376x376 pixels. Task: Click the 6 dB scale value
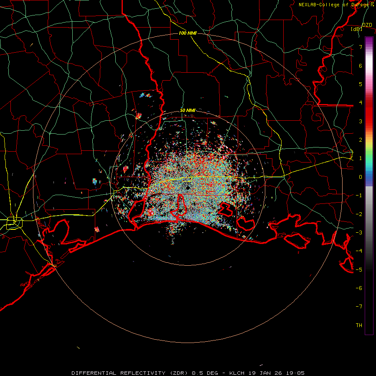361,66
